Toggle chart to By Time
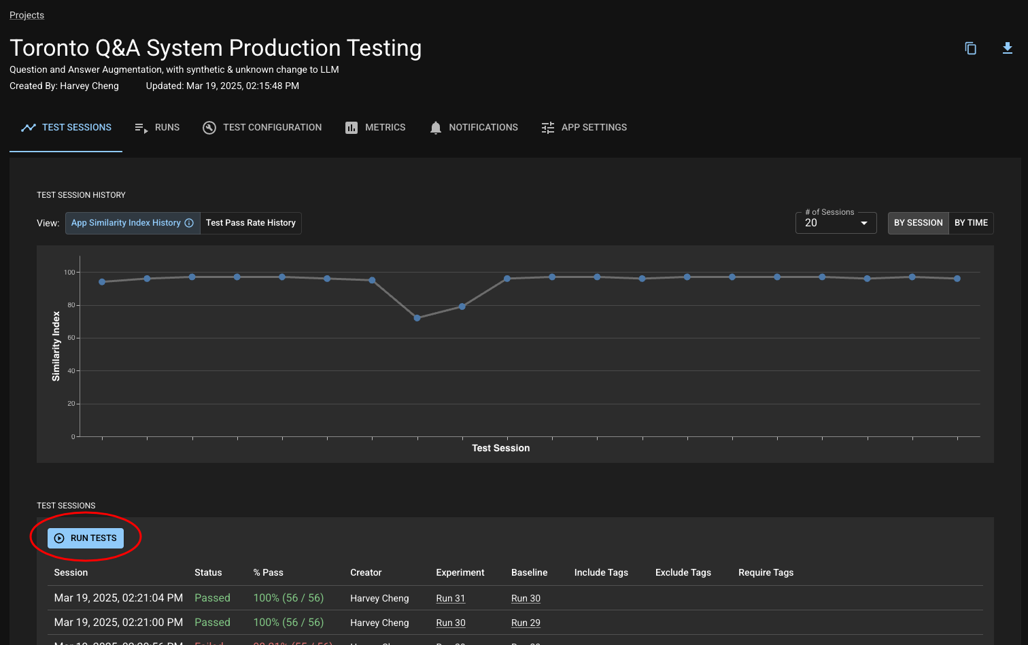Image resolution: width=1028 pixels, height=645 pixels. click(970, 223)
